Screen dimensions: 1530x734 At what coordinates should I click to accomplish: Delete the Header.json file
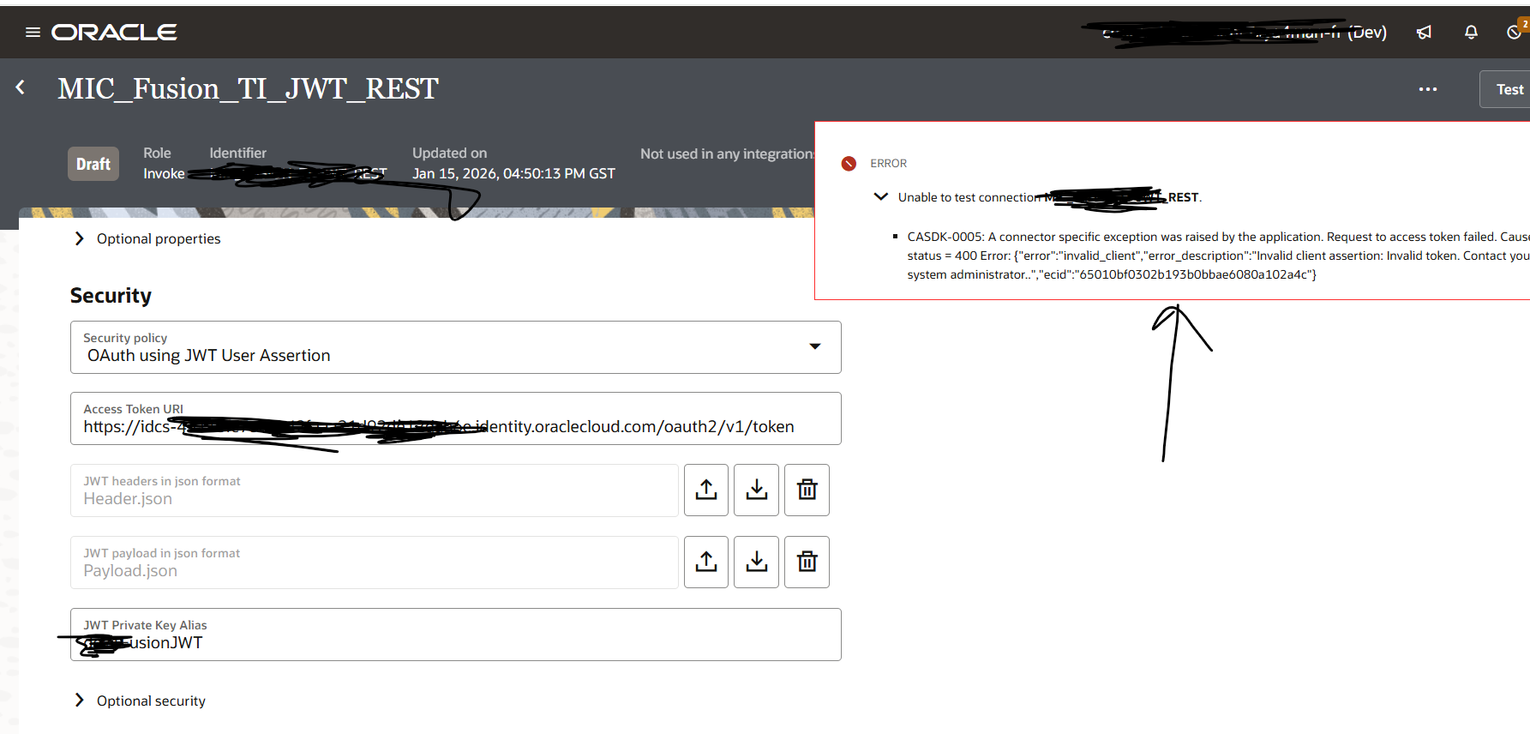point(807,490)
